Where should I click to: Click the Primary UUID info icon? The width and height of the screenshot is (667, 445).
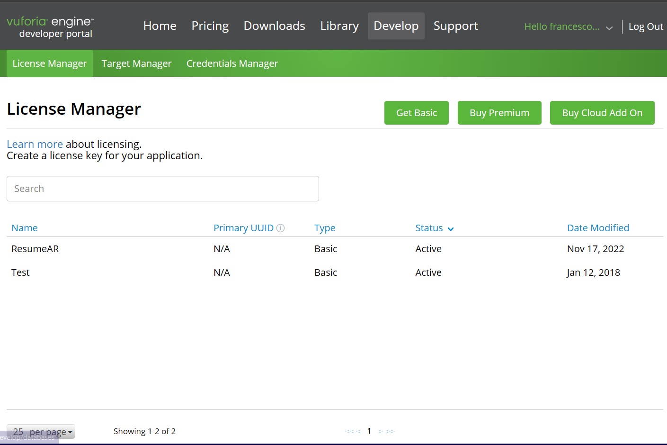click(280, 228)
